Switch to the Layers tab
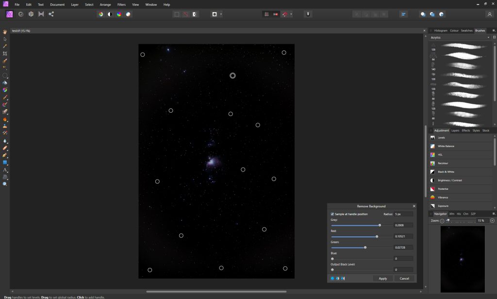This screenshot has width=497, height=299. (455, 131)
